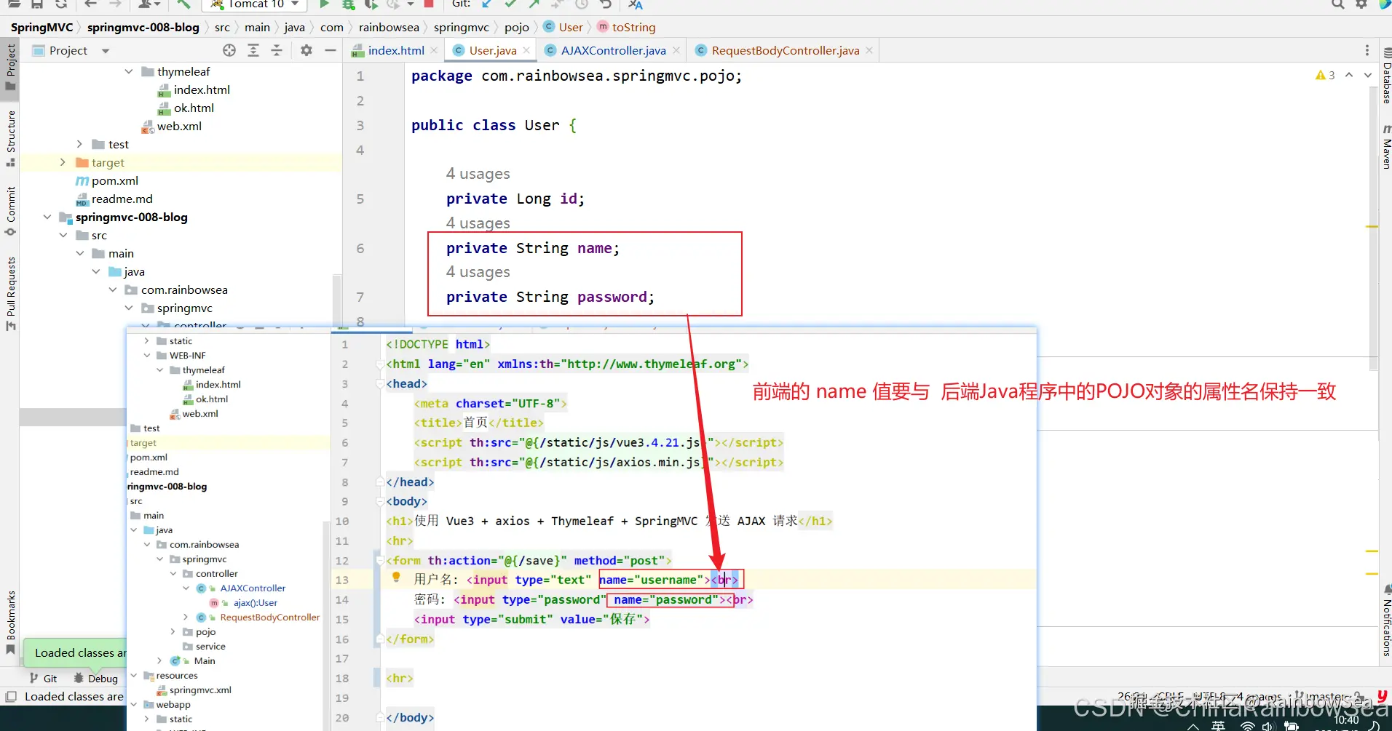The image size is (1392, 731).
Task: Stop the running application
Action: click(429, 4)
